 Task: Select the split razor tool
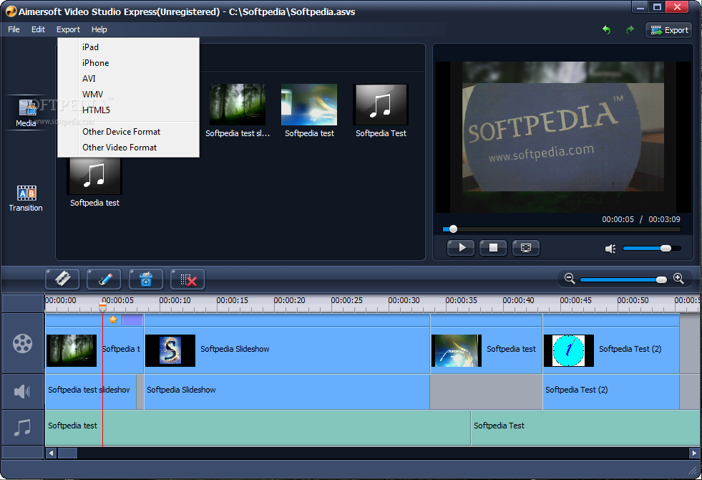[x=62, y=279]
